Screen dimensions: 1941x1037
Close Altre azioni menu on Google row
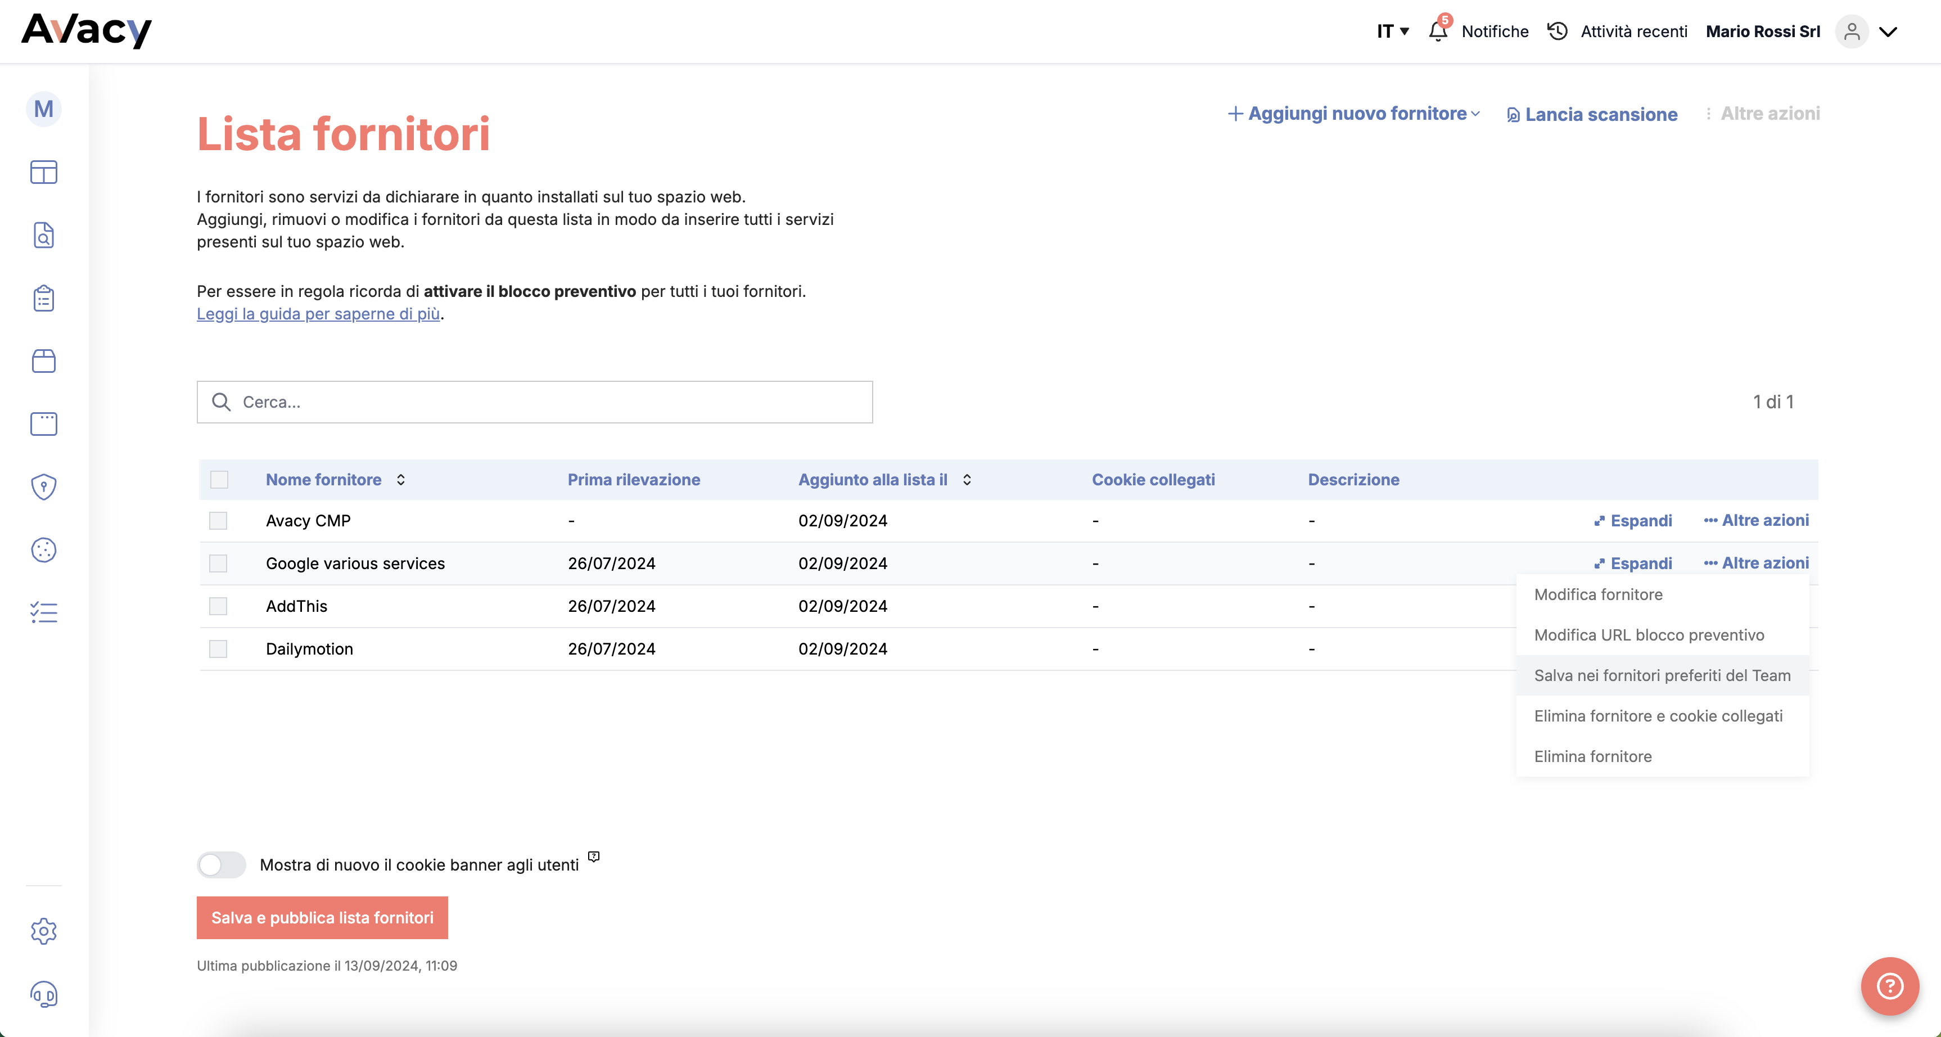pos(1757,563)
